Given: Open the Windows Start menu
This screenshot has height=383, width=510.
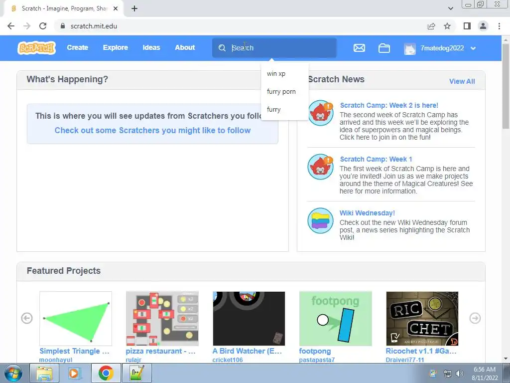Looking at the screenshot, I should tap(13, 373).
